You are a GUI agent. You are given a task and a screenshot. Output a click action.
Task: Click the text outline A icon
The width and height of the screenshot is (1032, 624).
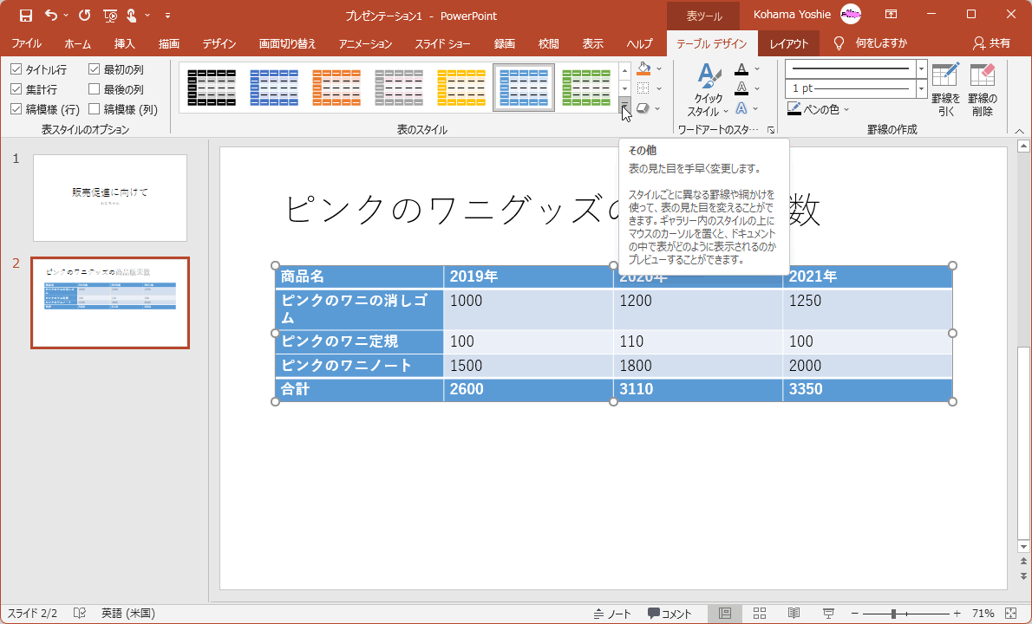[x=741, y=88]
